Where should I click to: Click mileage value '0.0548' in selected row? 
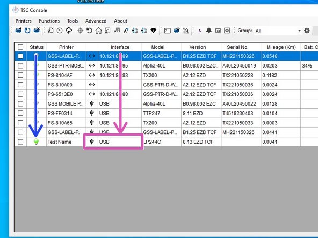[270, 56]
